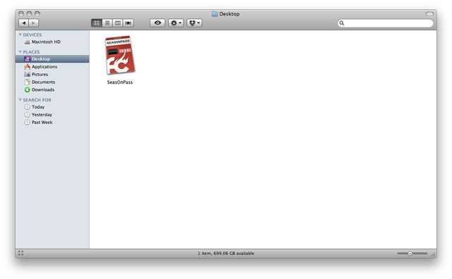The image size is (452, 279).
Task: Select Macintosh HD in sidebar
Action: [x=52, y=42]
